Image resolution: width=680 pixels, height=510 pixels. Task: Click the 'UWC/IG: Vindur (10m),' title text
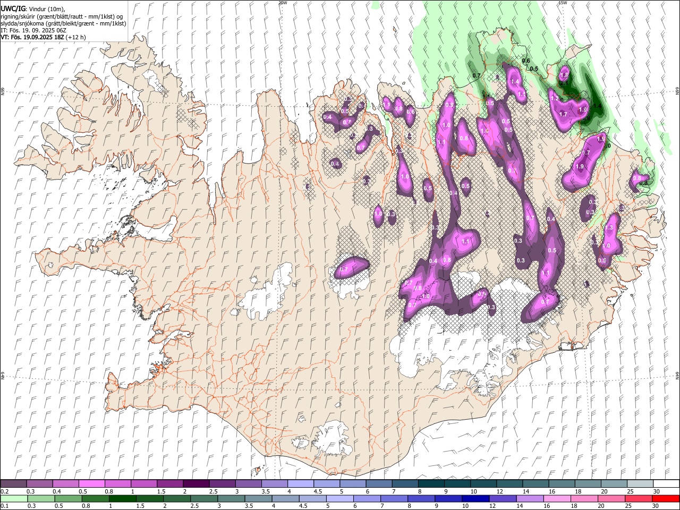pos(33,9)
